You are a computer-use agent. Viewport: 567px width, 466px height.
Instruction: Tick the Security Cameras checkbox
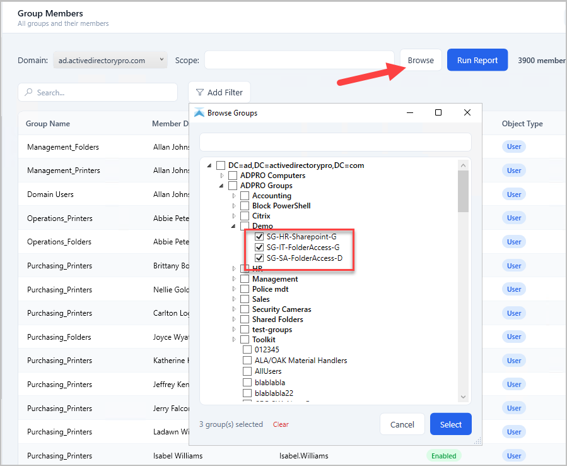click(245, 309)
